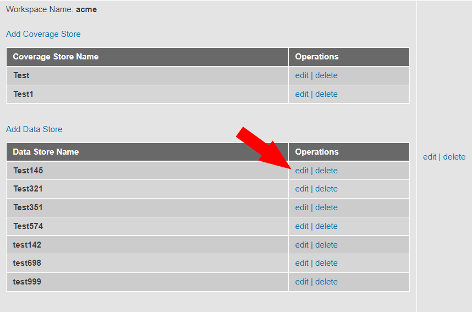Viewport: 472px width, 312px height.
Task: Delete the Test574 data store
Action: [x=326, y=226]
